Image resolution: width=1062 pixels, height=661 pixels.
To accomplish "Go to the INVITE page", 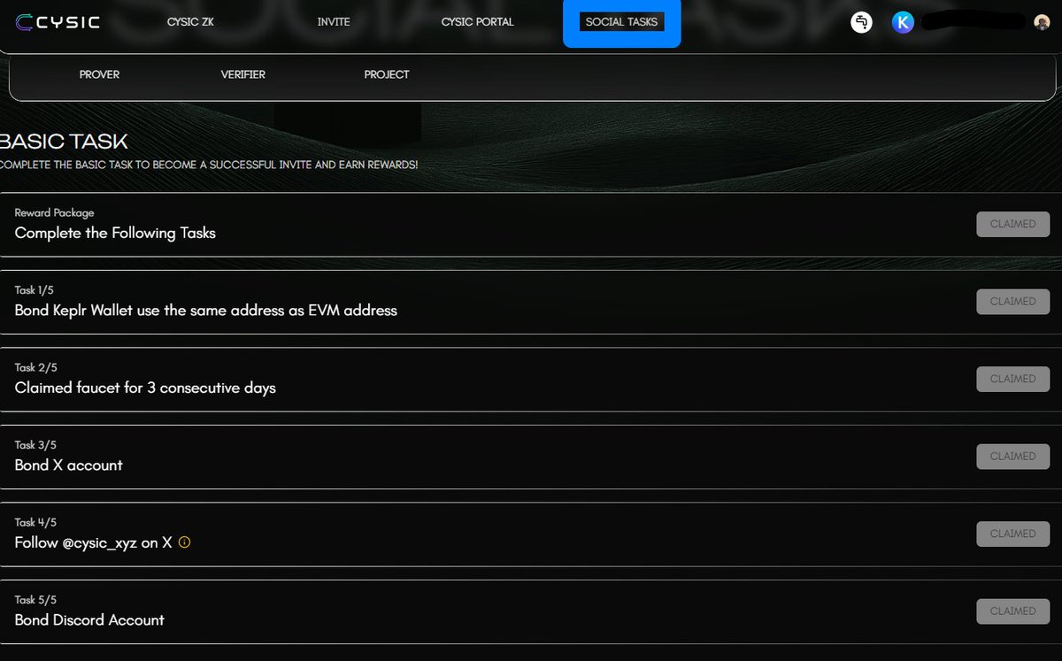I will coord(334,22).
